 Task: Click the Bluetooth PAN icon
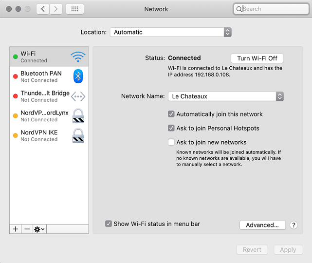click(x=78, y=76)
